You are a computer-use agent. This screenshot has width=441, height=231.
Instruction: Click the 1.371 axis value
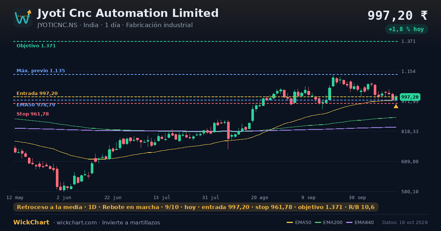(x=408, y=41)
